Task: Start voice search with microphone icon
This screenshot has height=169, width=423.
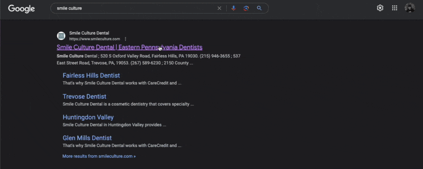Action: pos(233,8)
